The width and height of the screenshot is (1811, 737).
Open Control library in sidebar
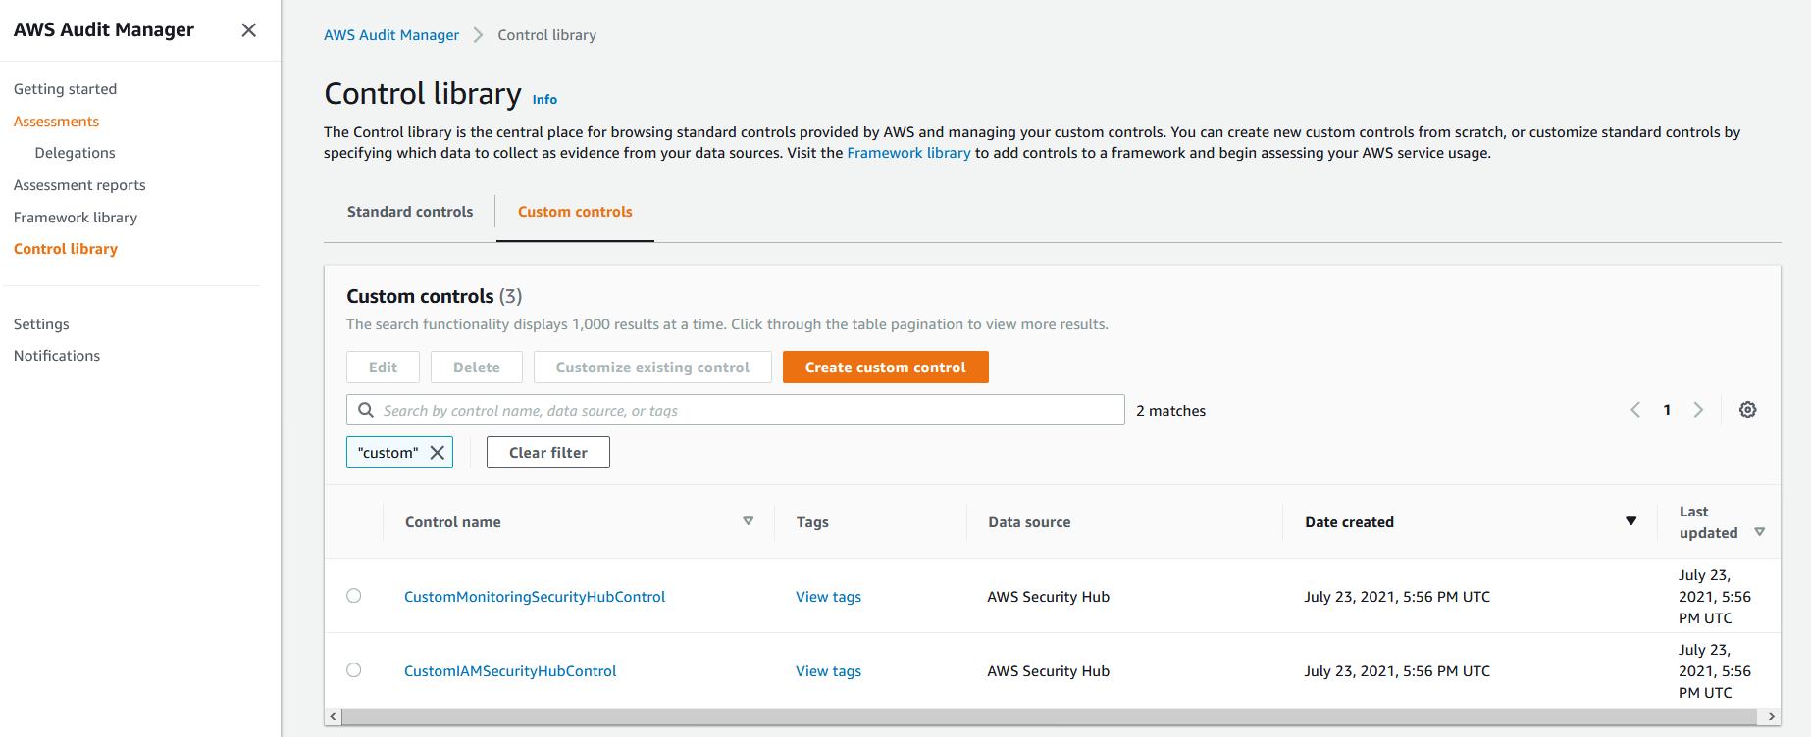point(66,249)
